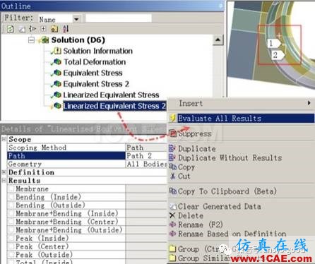Click the Clear Generated Data icon
Image resolution: width=315 pixels, height=264 pixels.
click(x=173, y=207)
